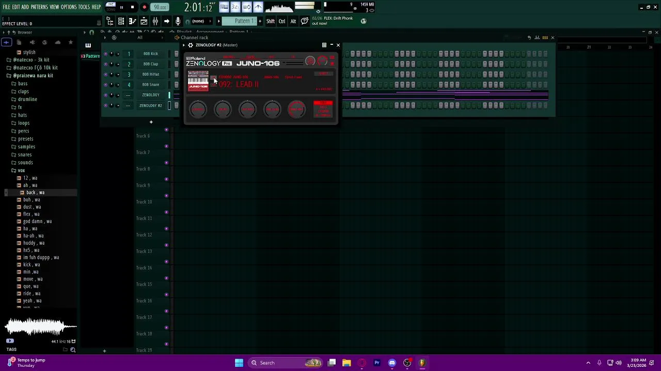661x371 pixels.
Task: Click the microphone recording icon
Action: 178,21
